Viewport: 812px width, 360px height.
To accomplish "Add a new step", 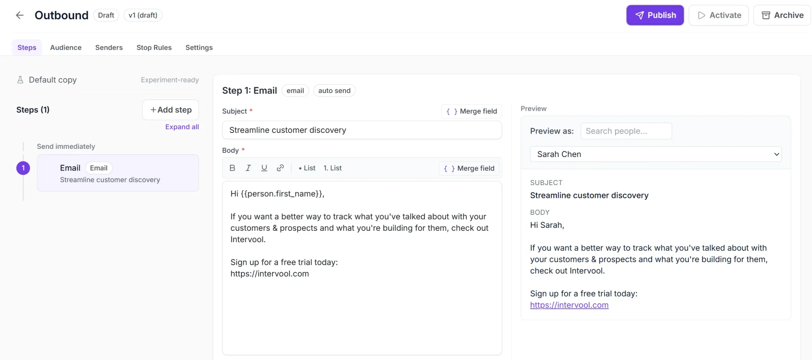I will click(x=171, y=110).
